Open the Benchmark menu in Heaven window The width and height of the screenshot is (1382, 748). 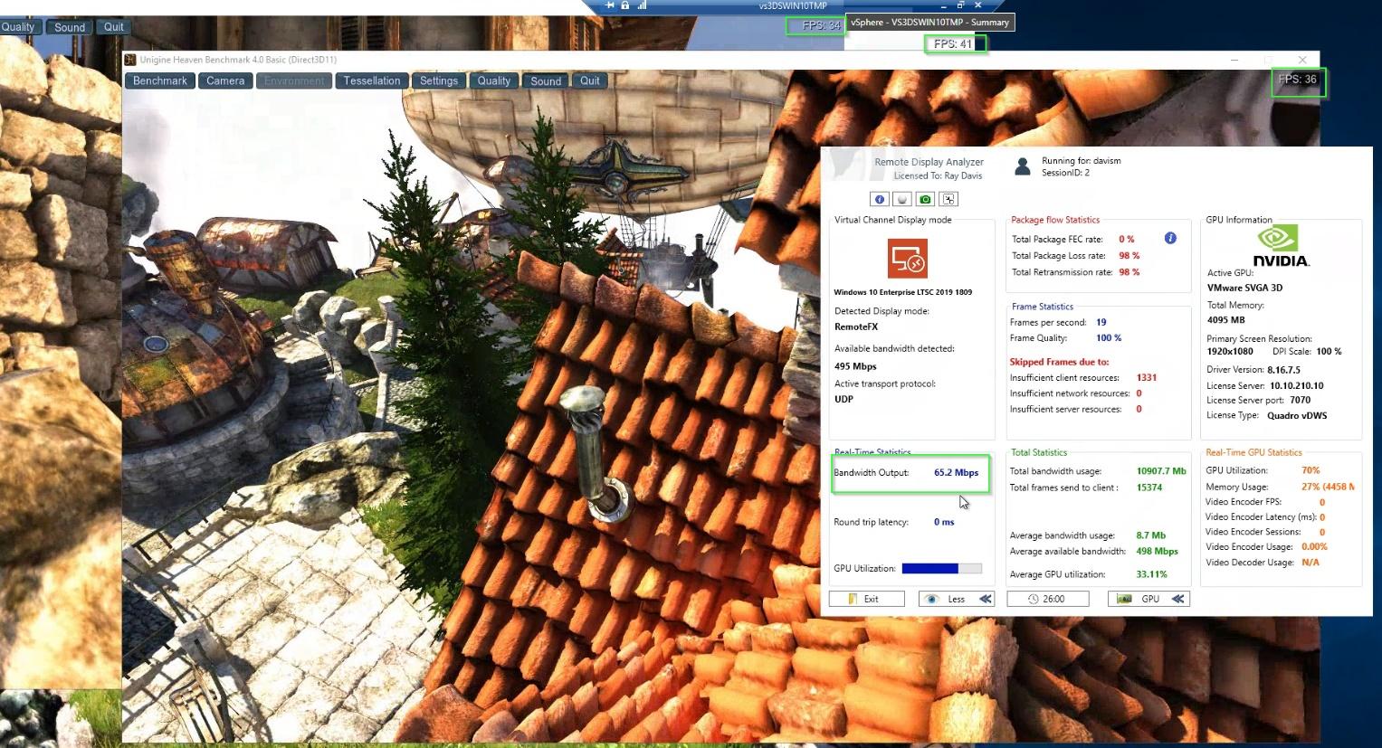pos(160,80)
